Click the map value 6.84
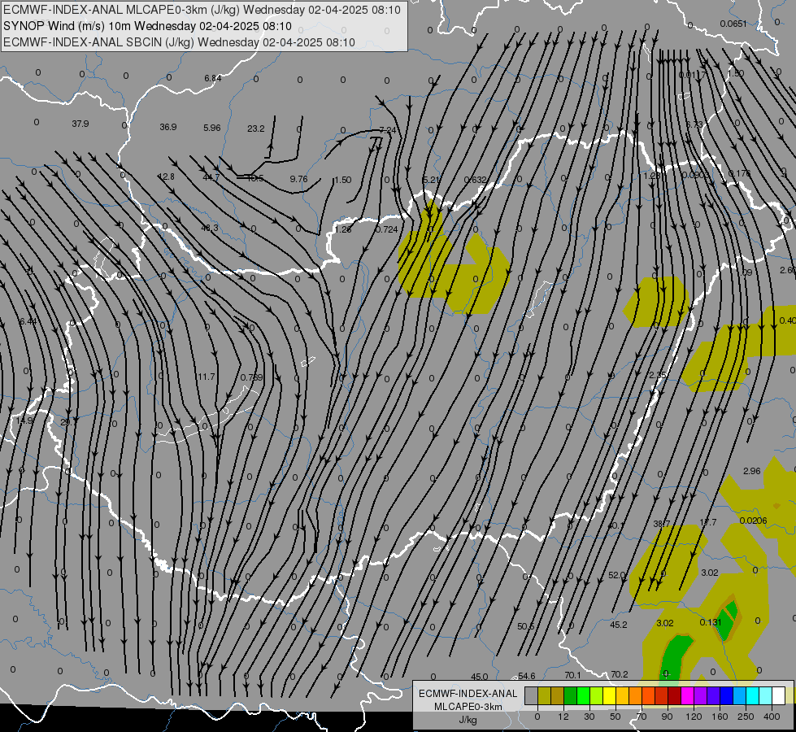 point(213,78)
